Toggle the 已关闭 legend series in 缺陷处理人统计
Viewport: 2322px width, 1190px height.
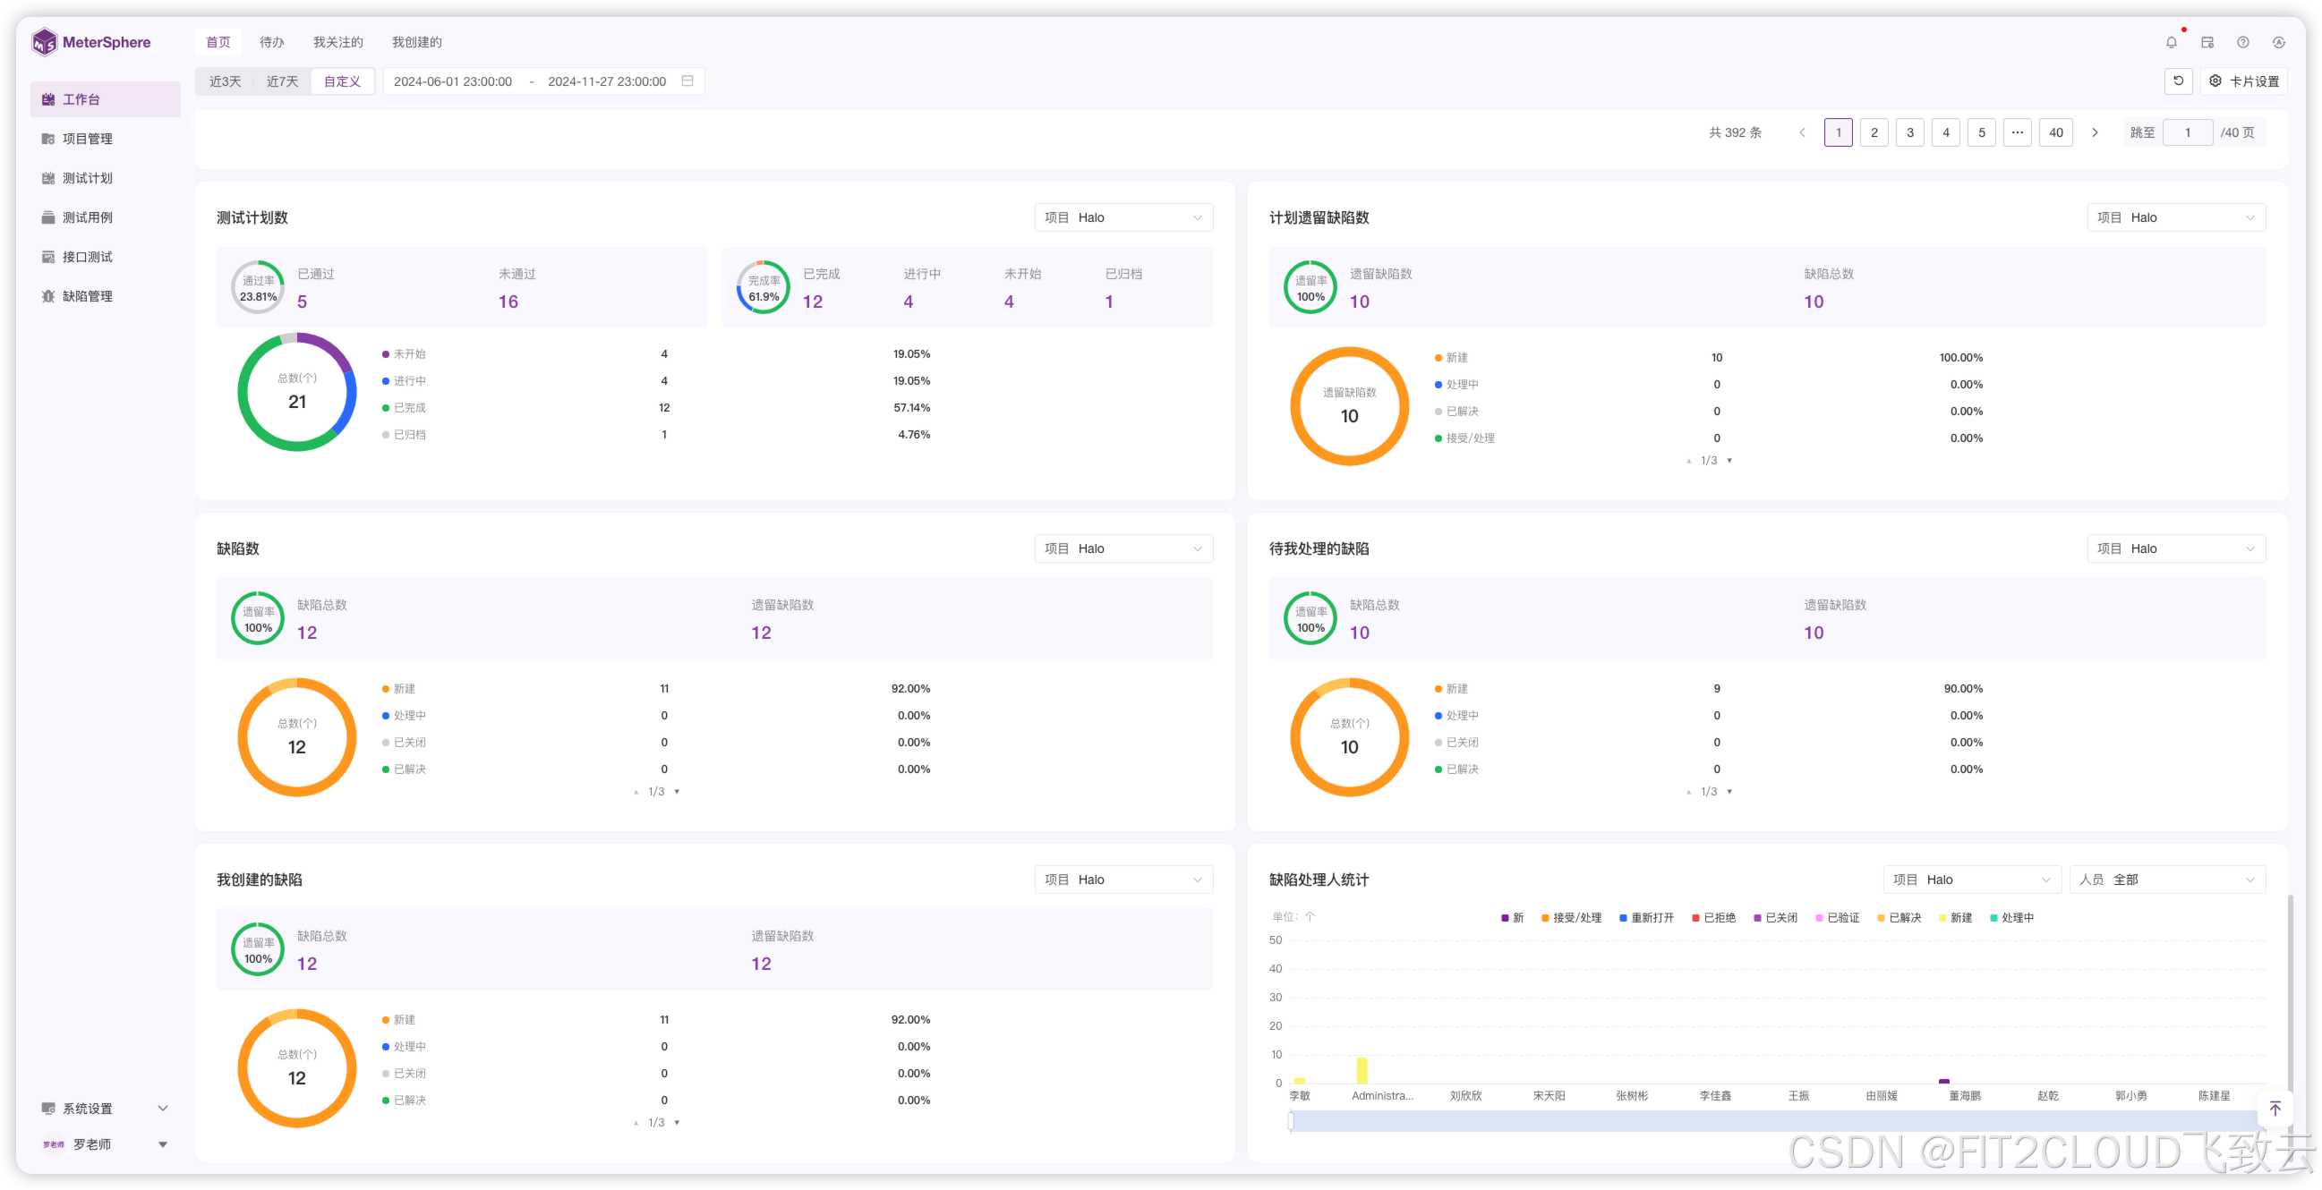tap(1775, 918)
